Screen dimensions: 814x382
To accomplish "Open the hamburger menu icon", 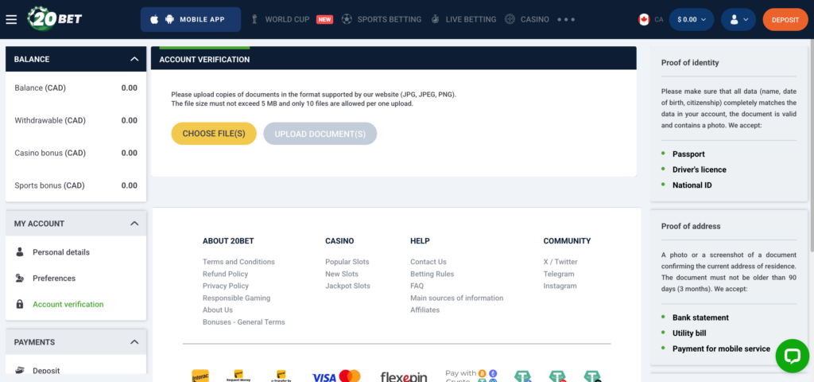I will (11, 20).
